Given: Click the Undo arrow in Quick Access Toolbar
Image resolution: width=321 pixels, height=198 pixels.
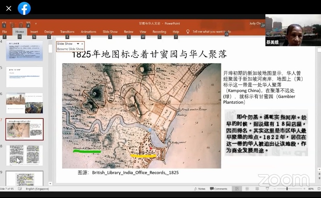Looking at the screenshot, I should 11,23.
